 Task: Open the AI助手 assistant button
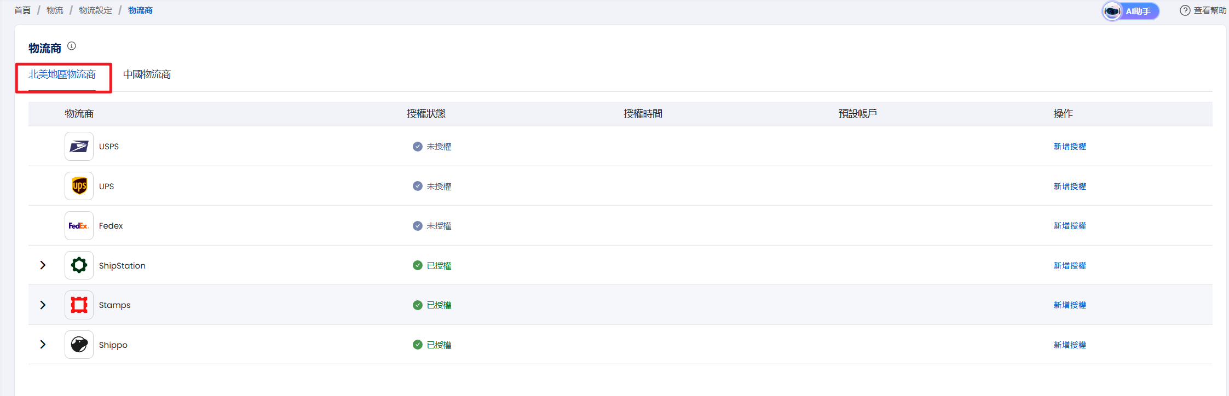coord(1130,11)
